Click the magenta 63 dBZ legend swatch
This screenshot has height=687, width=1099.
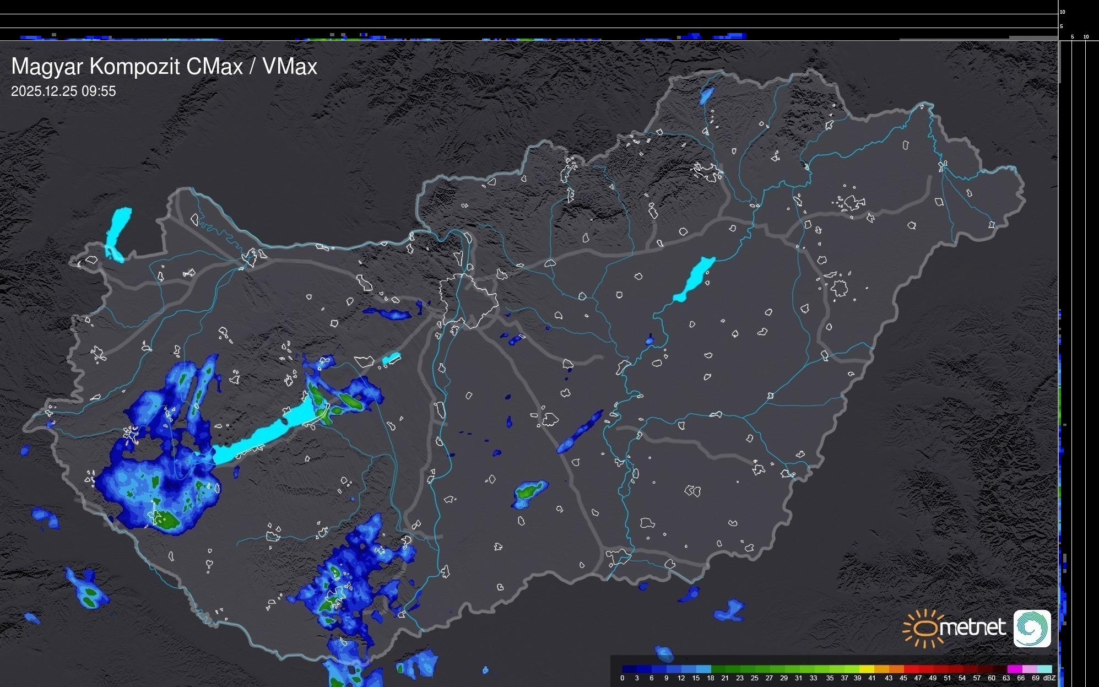[1014, 669]
